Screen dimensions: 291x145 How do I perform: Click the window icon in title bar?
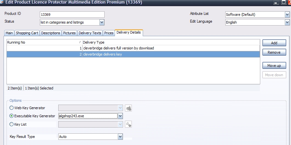pyautogui.click(x=2, y=3)
